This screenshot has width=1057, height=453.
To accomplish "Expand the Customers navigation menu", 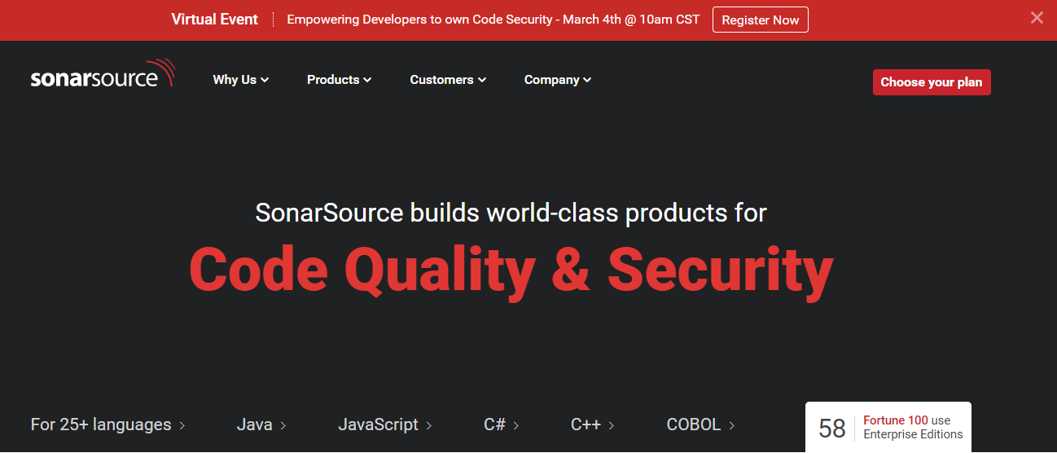I will [448, 80].
